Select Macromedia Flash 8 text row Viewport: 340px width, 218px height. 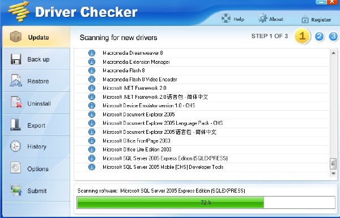(124, 71)
